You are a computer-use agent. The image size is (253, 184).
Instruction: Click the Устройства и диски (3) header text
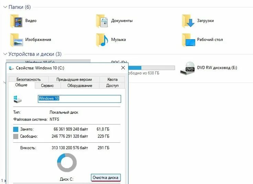[x=35, y=54]
